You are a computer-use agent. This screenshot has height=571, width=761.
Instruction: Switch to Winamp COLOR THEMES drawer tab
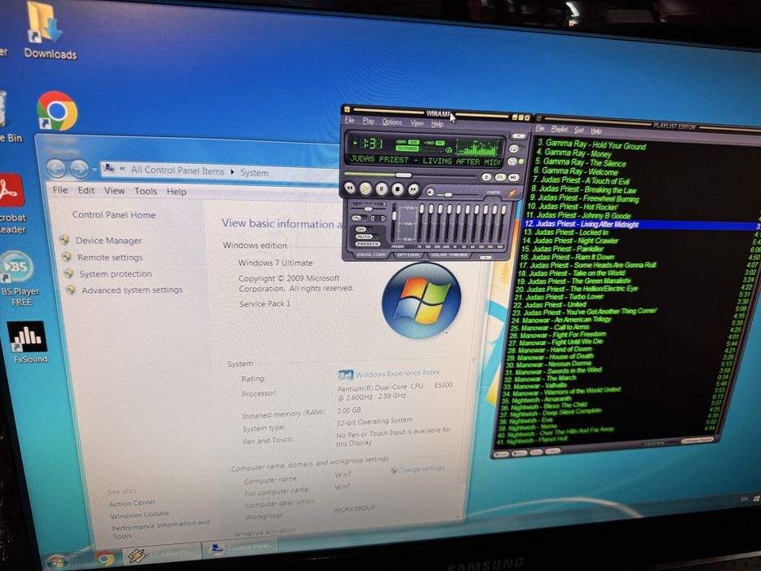pyautogui.click(x=449, y=255)
